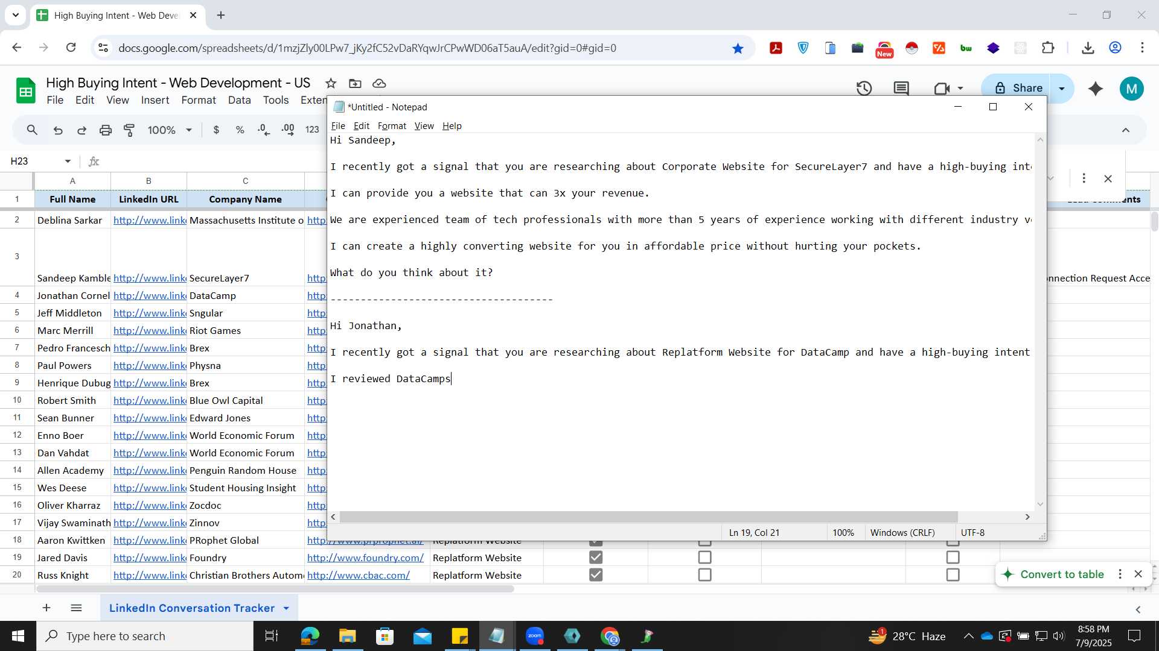Open the Share options dropdown arrow
Screen dimensions: 1159x651
pos(1062,88)
